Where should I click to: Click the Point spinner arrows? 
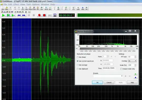pos(108,56)
